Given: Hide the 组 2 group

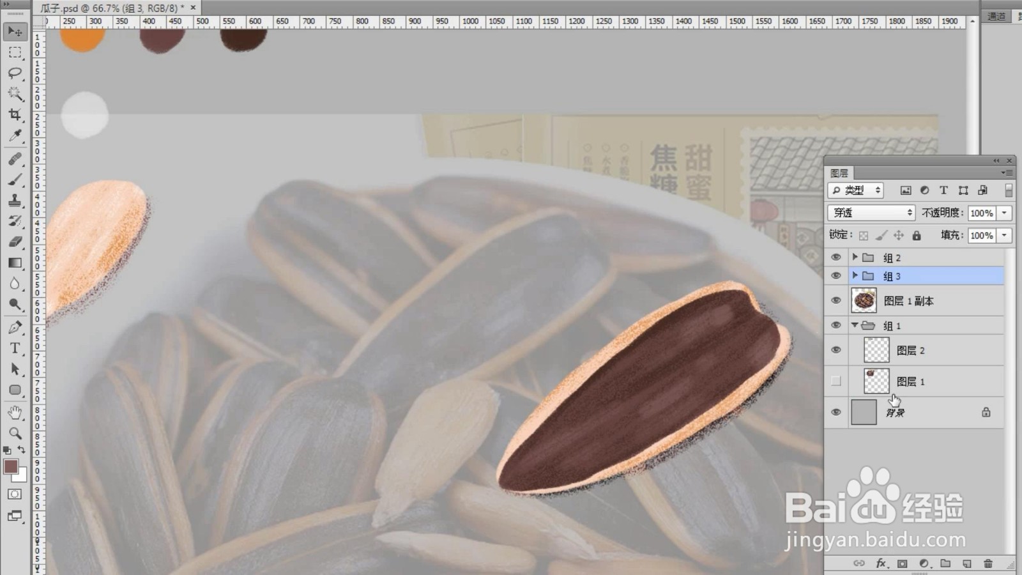Looking at the screenshot, I should tap(835, 257).
